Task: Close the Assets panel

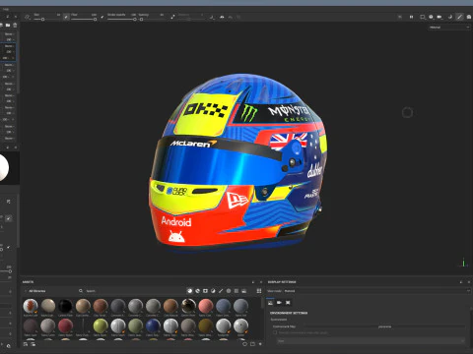Action: tap(261, 282)
